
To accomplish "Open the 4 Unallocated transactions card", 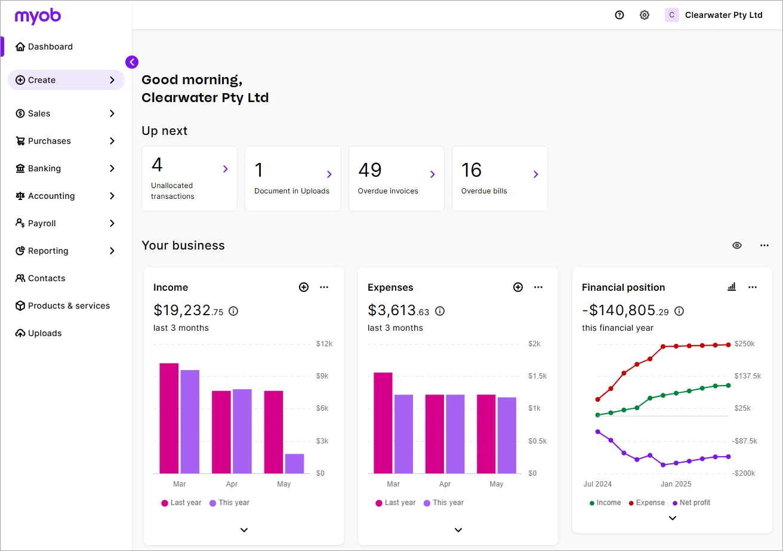I will (x=189, y=178).
